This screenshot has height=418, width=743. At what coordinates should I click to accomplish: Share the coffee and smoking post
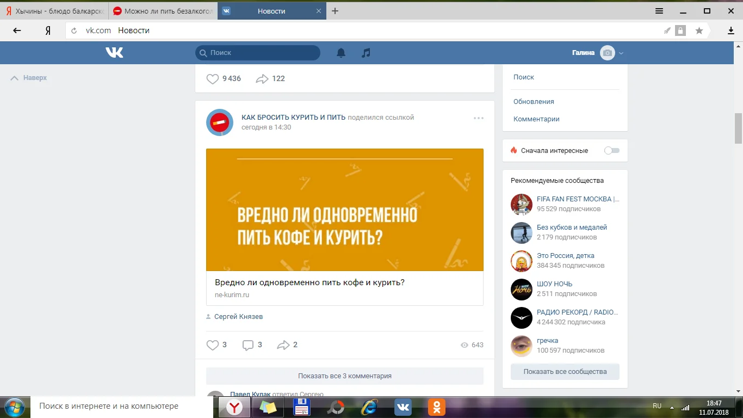(283, 345)
